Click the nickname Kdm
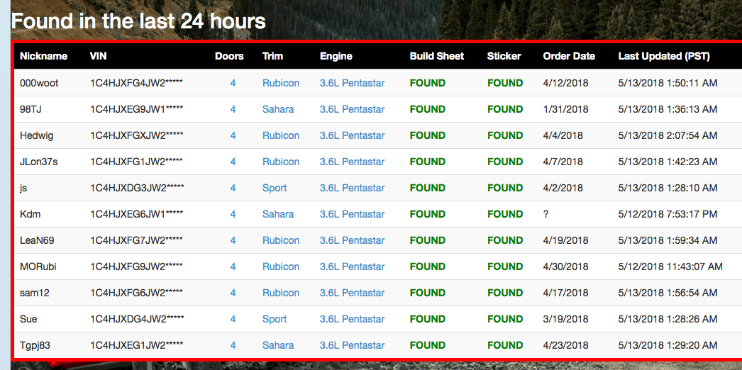 [30, 214]
